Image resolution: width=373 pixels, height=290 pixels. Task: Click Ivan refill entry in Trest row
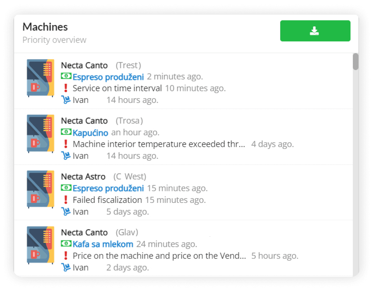81,100
